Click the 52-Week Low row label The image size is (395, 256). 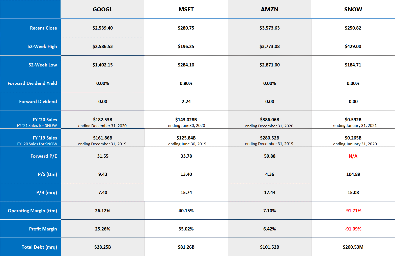(x=43, y=65)
